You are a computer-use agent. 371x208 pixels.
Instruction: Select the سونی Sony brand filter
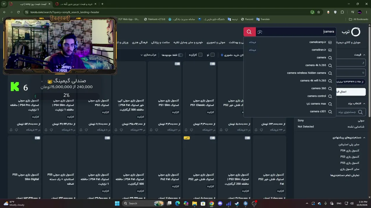[x=361, y=120]
